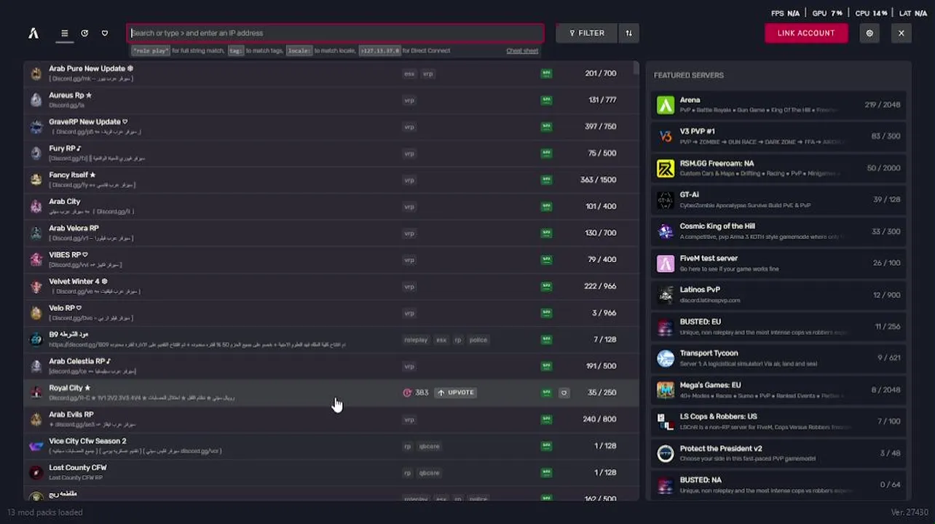Click the LINK ACCOUNT button
Image resolution: width=935 pixels, height=524 pixels.
pos(806,33)
